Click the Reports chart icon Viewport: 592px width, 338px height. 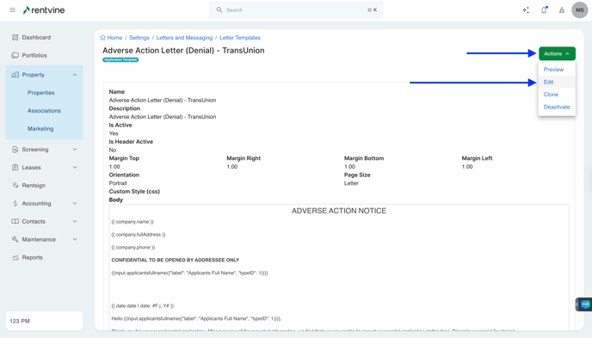pos(15,257)
